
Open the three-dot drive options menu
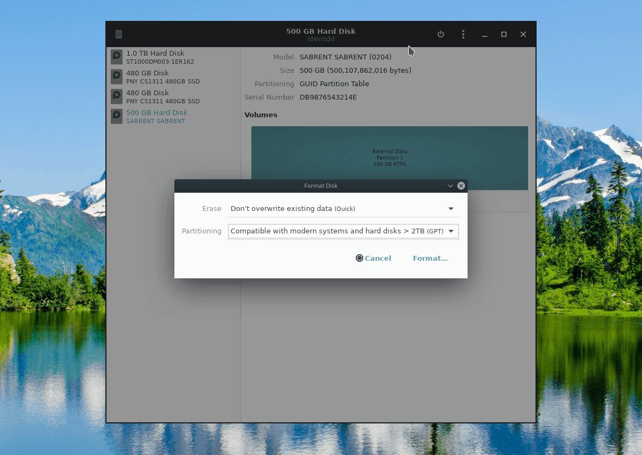pos(463,34)
